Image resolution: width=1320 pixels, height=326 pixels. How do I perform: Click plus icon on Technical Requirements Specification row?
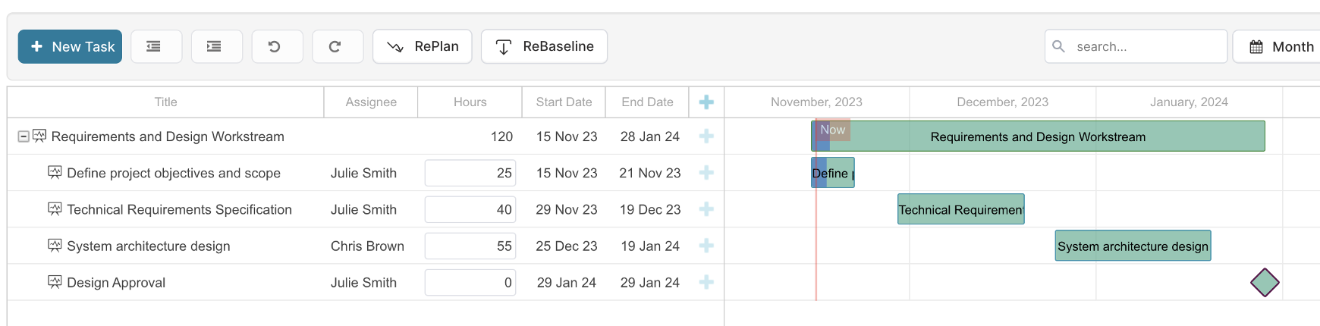click(x=706, y=209)
